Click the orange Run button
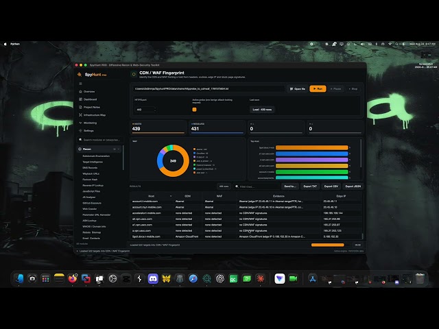The width and height of the screenshot is (439, 329). (x=318, y=88)
